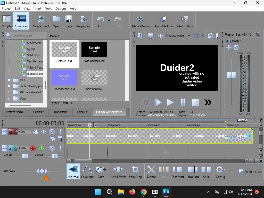Add audio track FX
264x198 pixels.
(41, 148)
